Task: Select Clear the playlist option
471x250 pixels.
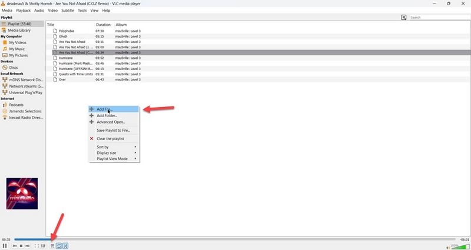Action: coord(114,139)
